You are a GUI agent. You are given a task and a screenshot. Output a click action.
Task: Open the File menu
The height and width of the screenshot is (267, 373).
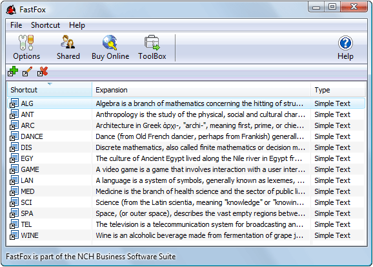[16, 25]
